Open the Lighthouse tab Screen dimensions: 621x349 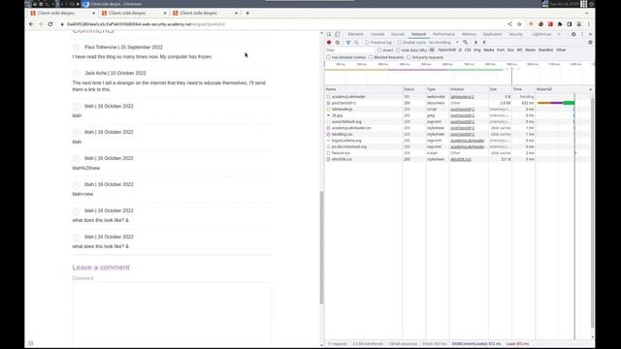541,35
